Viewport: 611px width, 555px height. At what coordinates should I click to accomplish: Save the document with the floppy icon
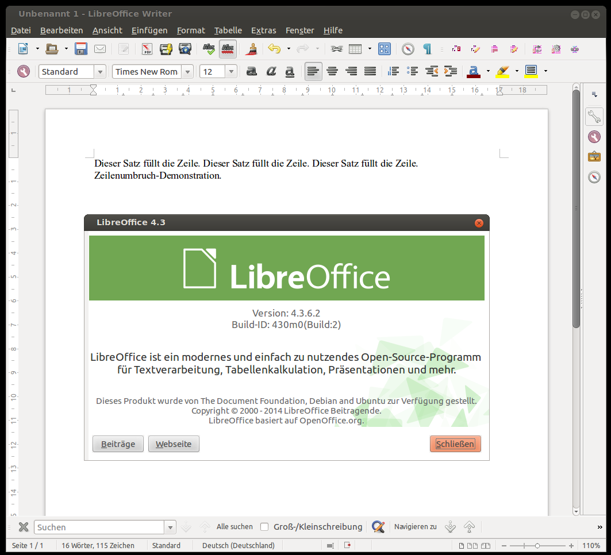[81, 49]
